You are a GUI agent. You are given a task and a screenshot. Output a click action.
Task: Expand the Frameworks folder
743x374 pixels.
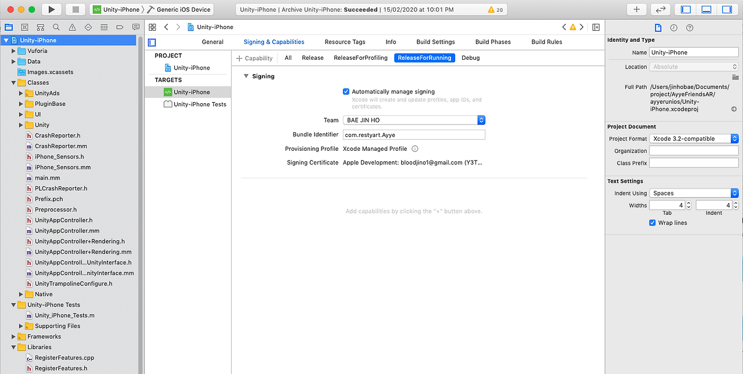click(x=14, y=336)
